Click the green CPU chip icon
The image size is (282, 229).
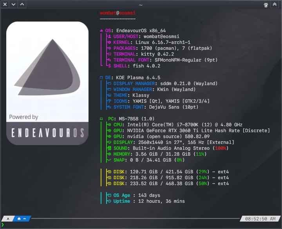pos(109,125)
